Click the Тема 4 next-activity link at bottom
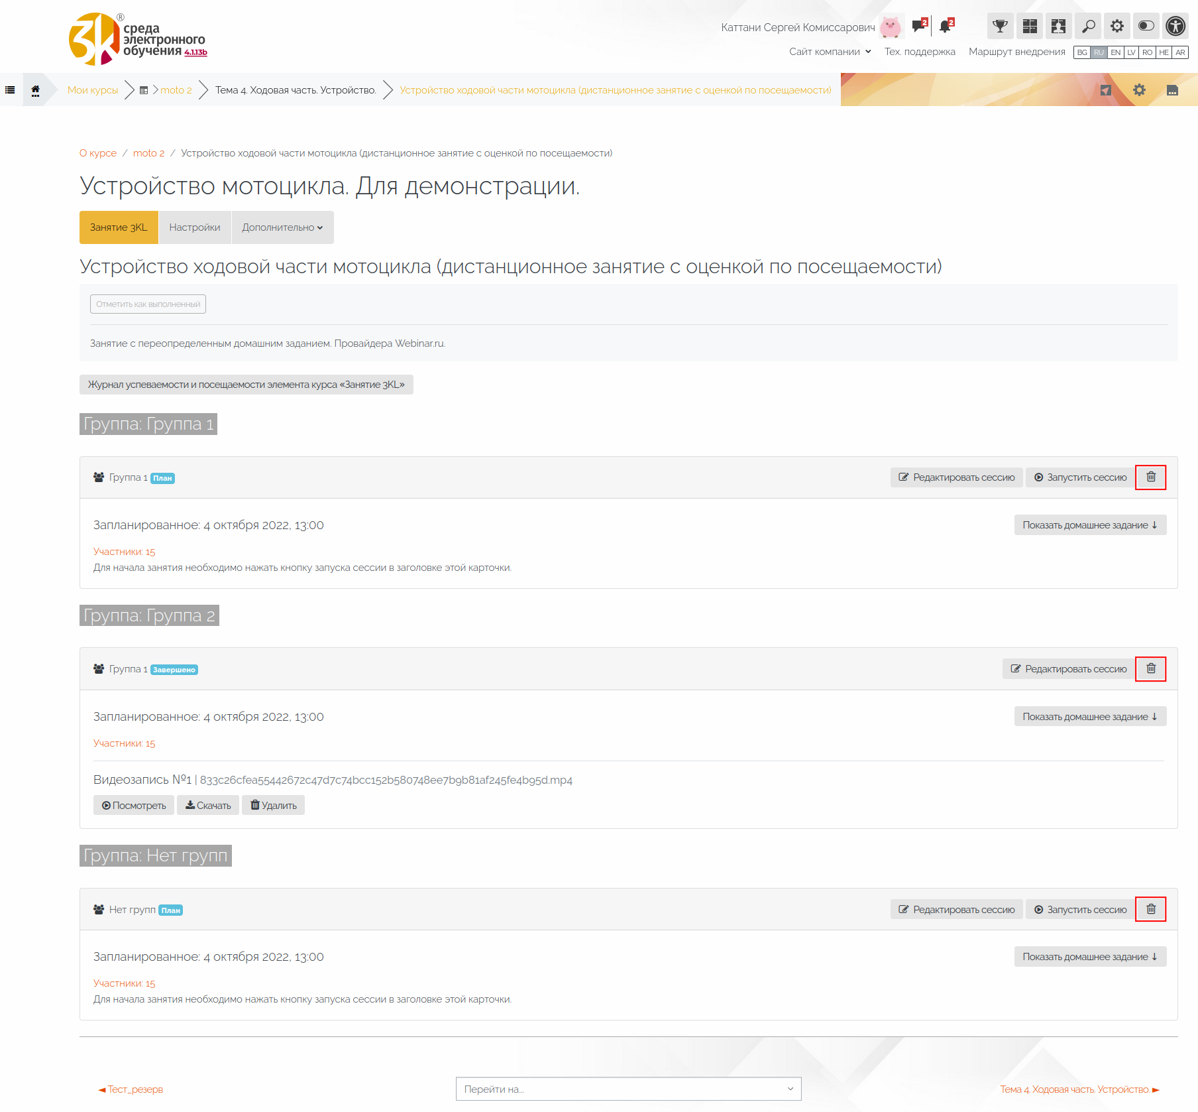This screenshot has height=1112, width=1198. [x=1079, y=1089]
